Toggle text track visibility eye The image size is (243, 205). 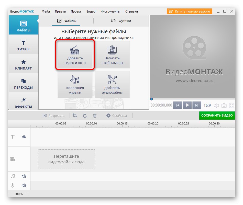tap(24, 137)
